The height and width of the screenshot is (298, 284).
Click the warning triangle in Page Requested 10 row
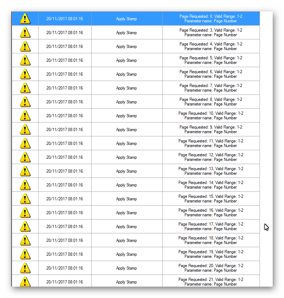pos(25,115)
